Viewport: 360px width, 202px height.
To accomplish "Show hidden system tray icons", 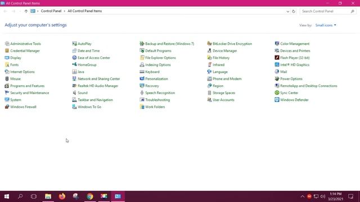I will [x=303, y=196].
